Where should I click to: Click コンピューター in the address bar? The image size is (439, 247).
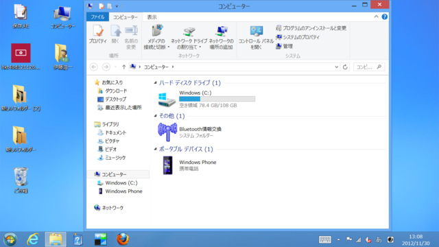[156, 67]
